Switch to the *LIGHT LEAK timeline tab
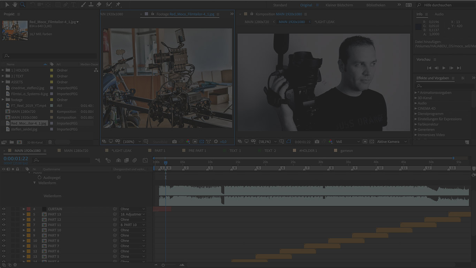Screen dimensions: 476x268 pyautogui.click(x=121, y=151)
